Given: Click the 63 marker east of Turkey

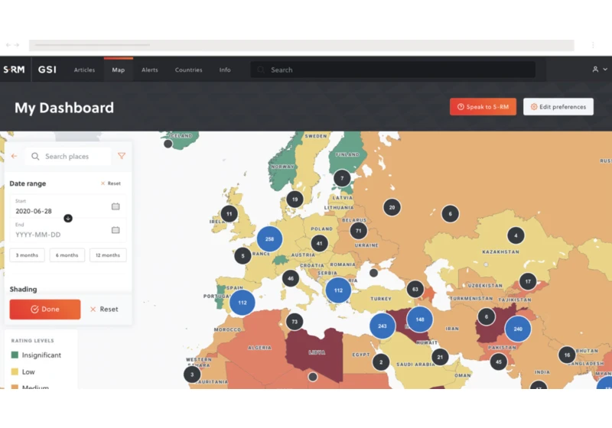Looking at the screenshot, I should tap(415, 289).
